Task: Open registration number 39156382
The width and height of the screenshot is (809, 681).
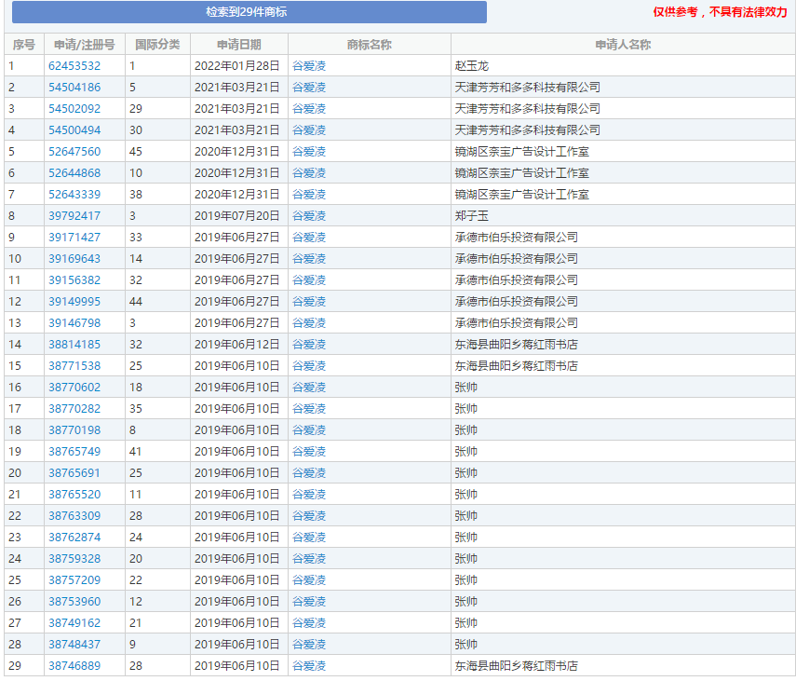Action: [74, 280]
